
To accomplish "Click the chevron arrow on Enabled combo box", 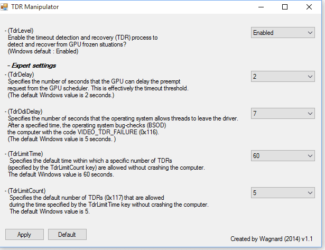I will pos(310,33).
